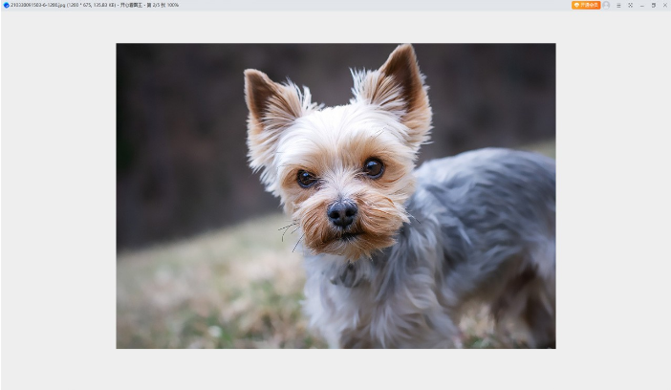The width and height of the screenshot is (671, 390).
Task: Open the user account avatar
Action: coord(606,5)
